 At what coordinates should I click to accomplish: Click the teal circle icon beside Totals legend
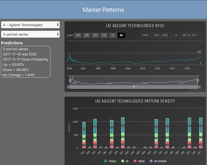tap(105, 161)
